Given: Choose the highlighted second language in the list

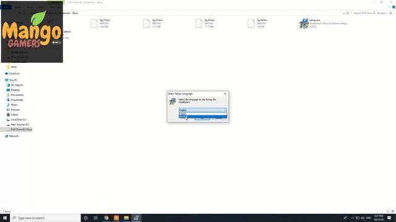Looking at the screenshot, I should point(202,117).
